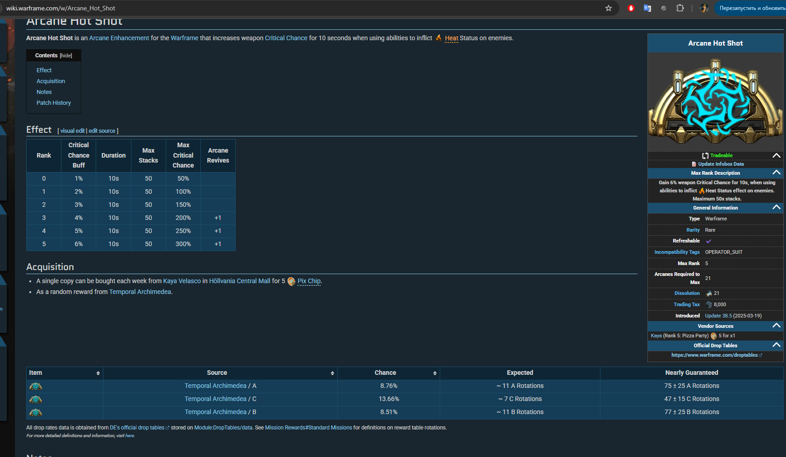
Task: Click the Tradeable status icon in the infobox
Action: point(705,155)
